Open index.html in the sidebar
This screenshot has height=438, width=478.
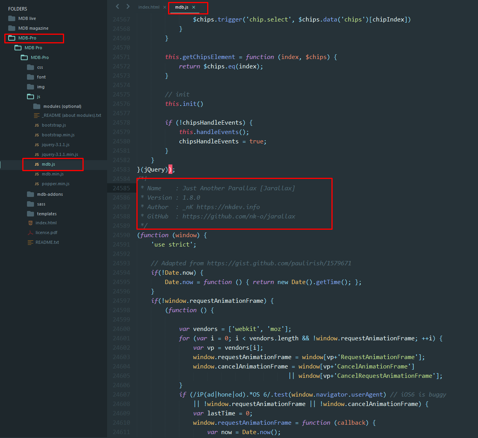(x=46, y=223)
